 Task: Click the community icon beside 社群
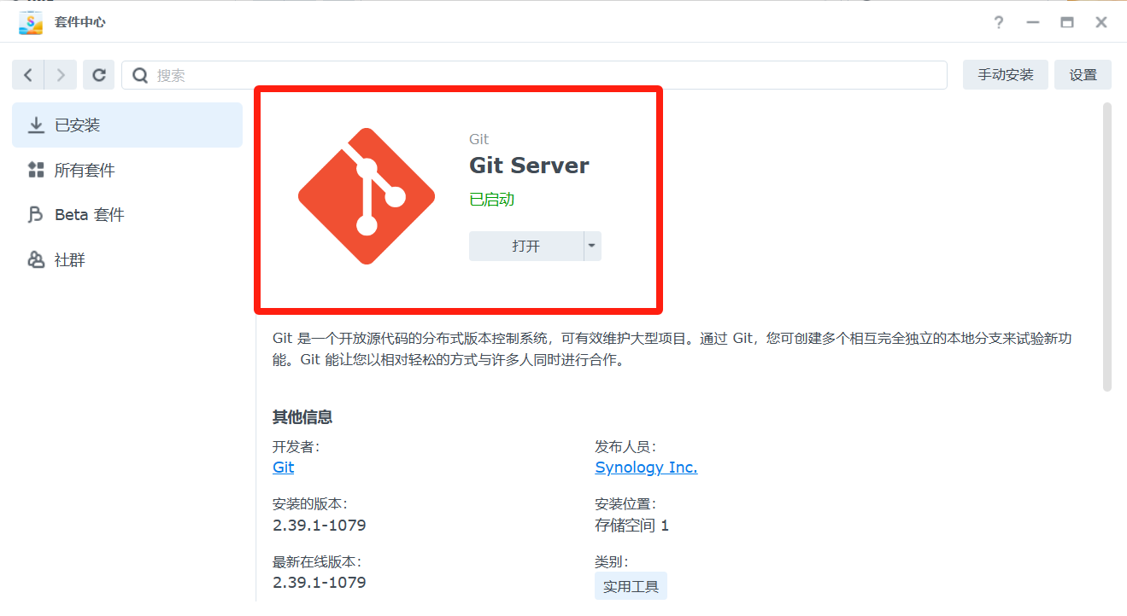[36, 260]
